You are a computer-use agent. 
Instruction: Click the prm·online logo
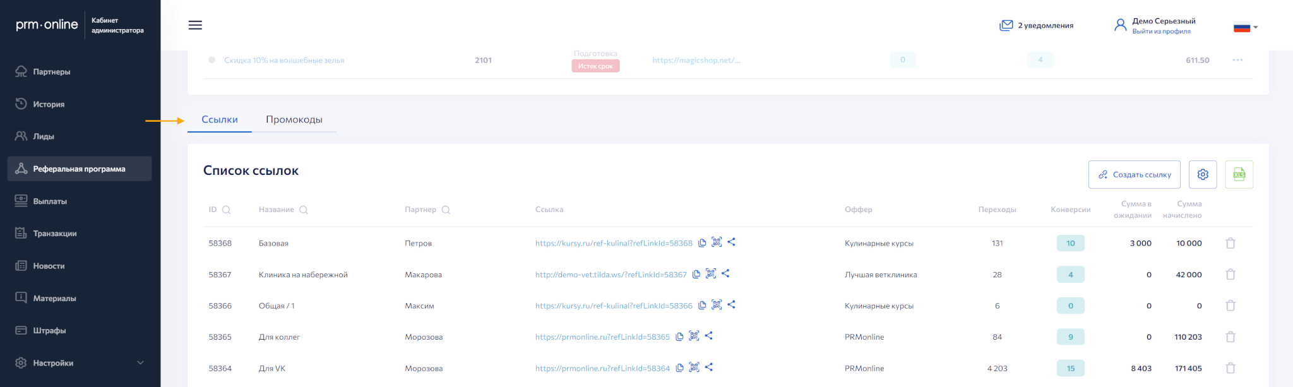coord(47,25)
